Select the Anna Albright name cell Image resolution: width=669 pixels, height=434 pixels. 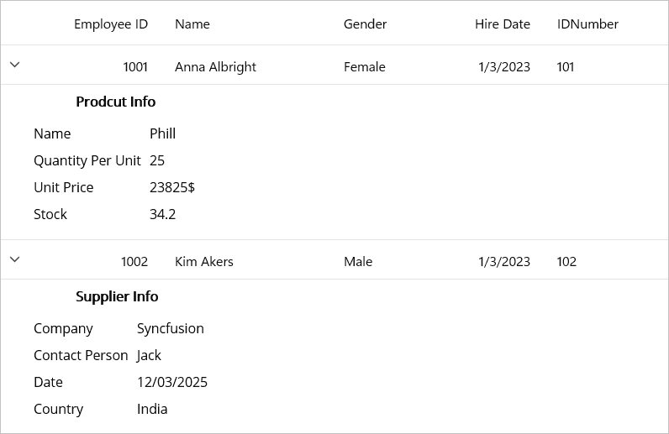[x=215, y=67]
